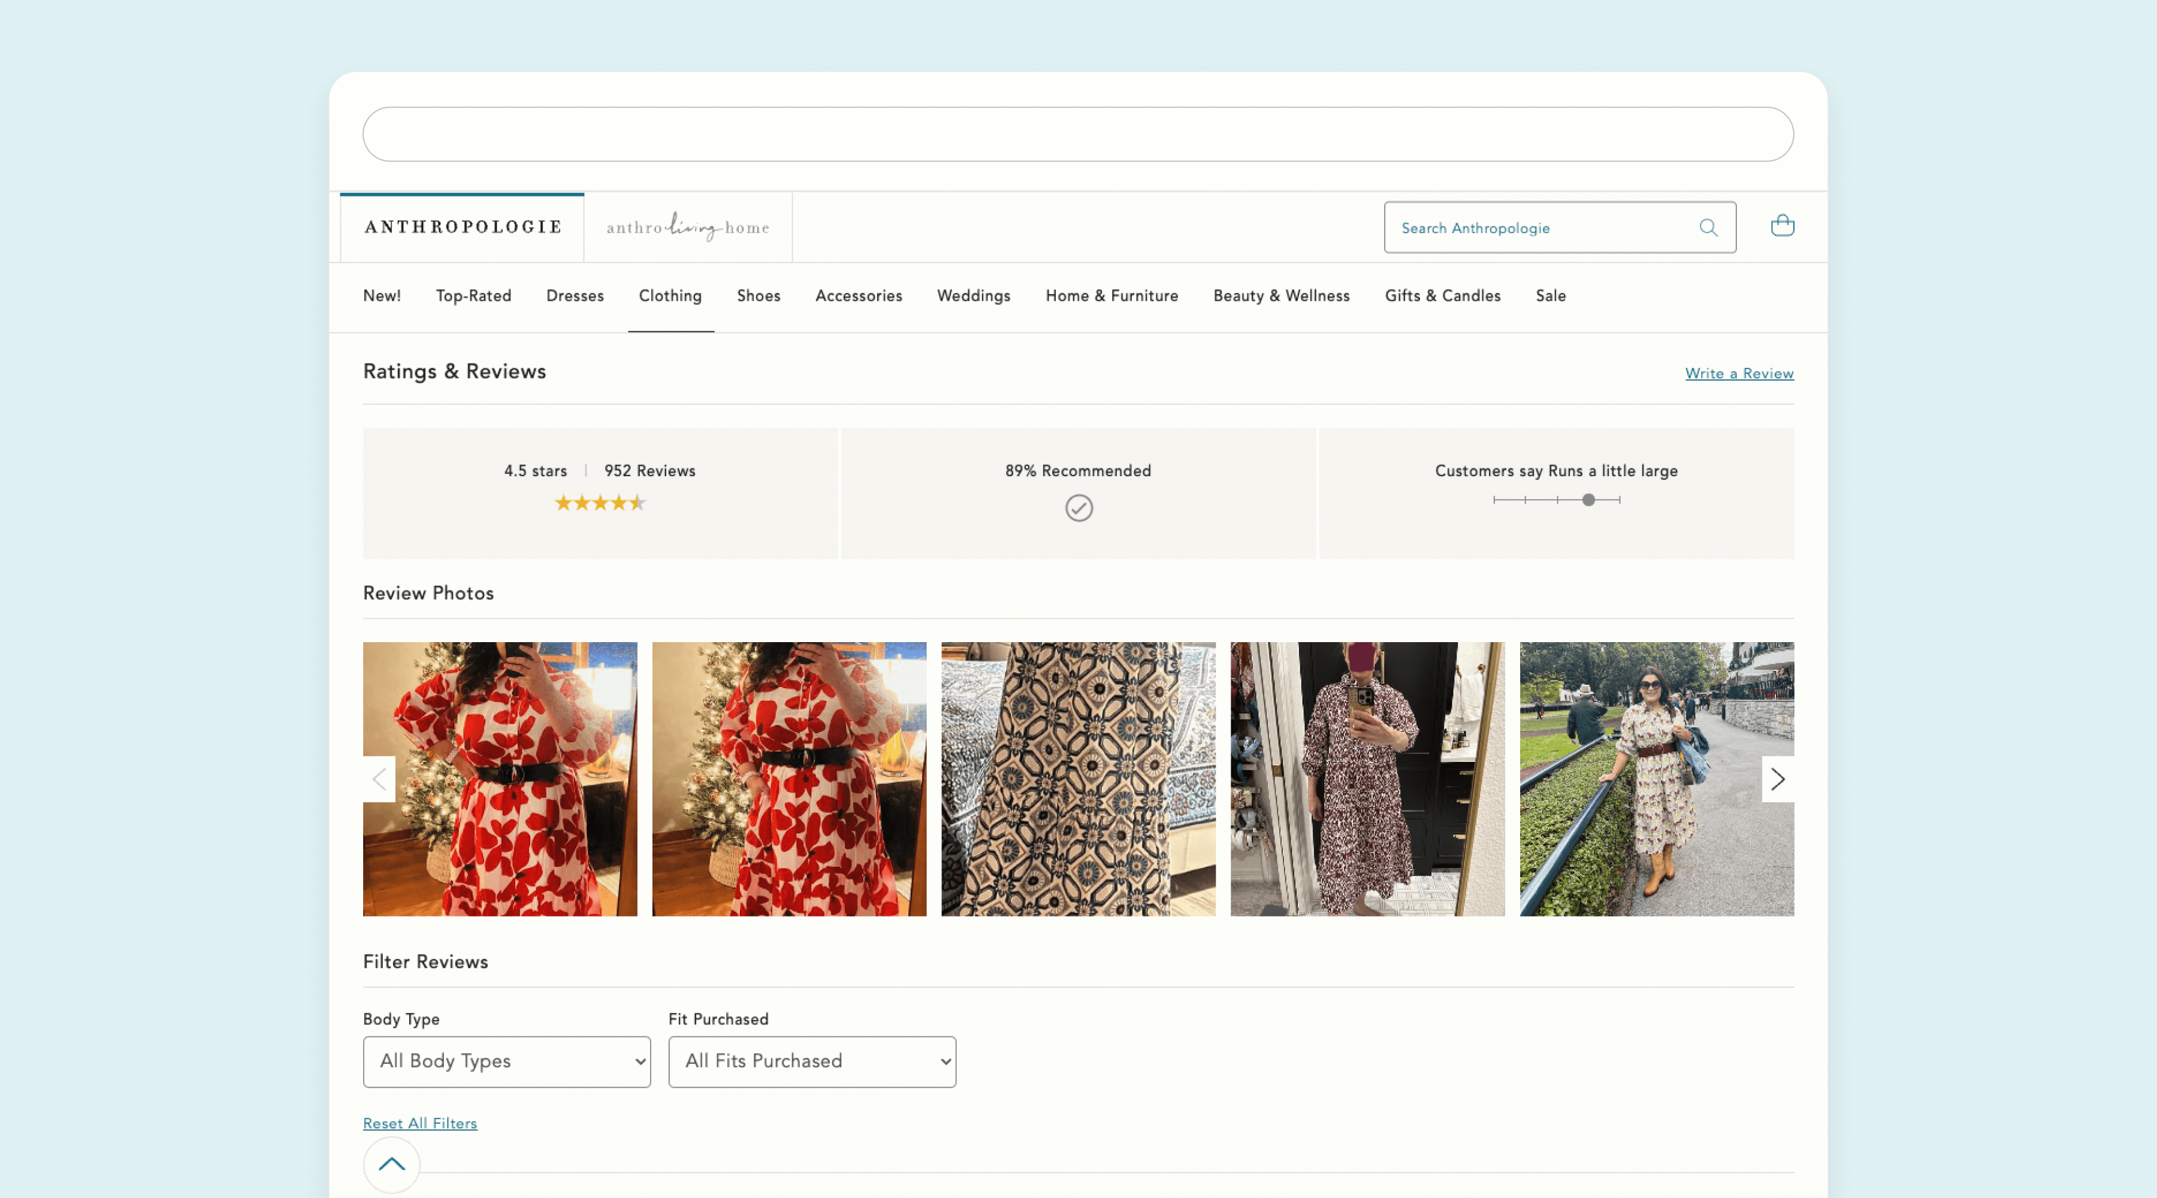Screen dimensions: 2157x1198
Task: Open the Dresses menu
Action: pos(575,295)
